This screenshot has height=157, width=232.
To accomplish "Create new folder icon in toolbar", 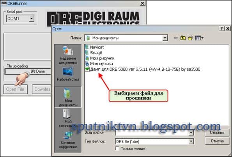I will (x=190, y=38).
